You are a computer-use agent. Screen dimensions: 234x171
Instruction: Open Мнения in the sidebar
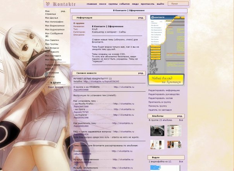click(49, 69)
